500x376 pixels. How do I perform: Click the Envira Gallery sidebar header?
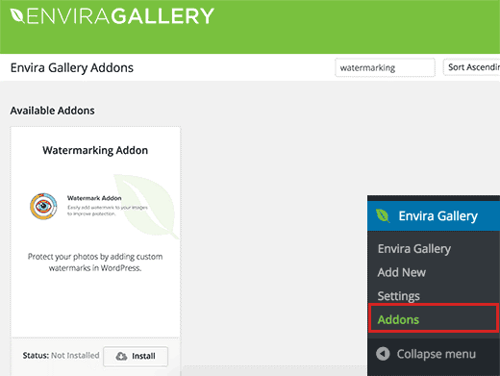point(434,215)
